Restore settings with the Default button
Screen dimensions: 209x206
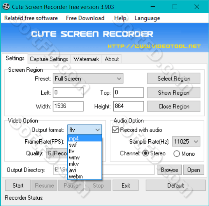tap(176, 185)
